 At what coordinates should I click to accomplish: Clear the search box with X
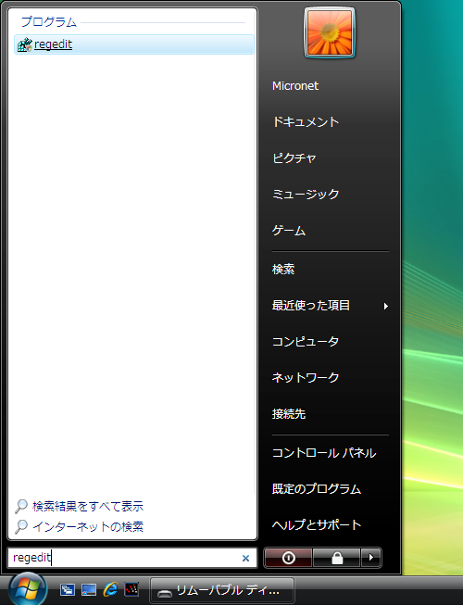click(245, 558)
